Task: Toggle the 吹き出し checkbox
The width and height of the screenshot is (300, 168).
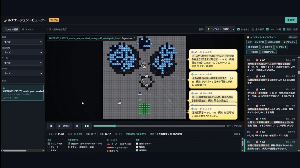Action: coord(238,29)
